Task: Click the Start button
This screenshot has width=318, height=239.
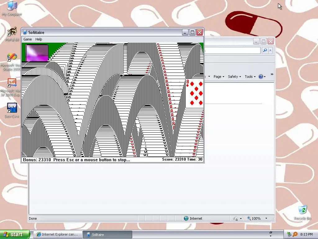Action: 15,234
